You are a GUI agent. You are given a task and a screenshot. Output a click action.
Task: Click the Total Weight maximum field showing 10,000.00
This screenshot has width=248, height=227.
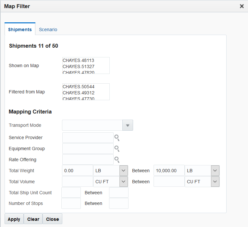(x=169, y=171)
